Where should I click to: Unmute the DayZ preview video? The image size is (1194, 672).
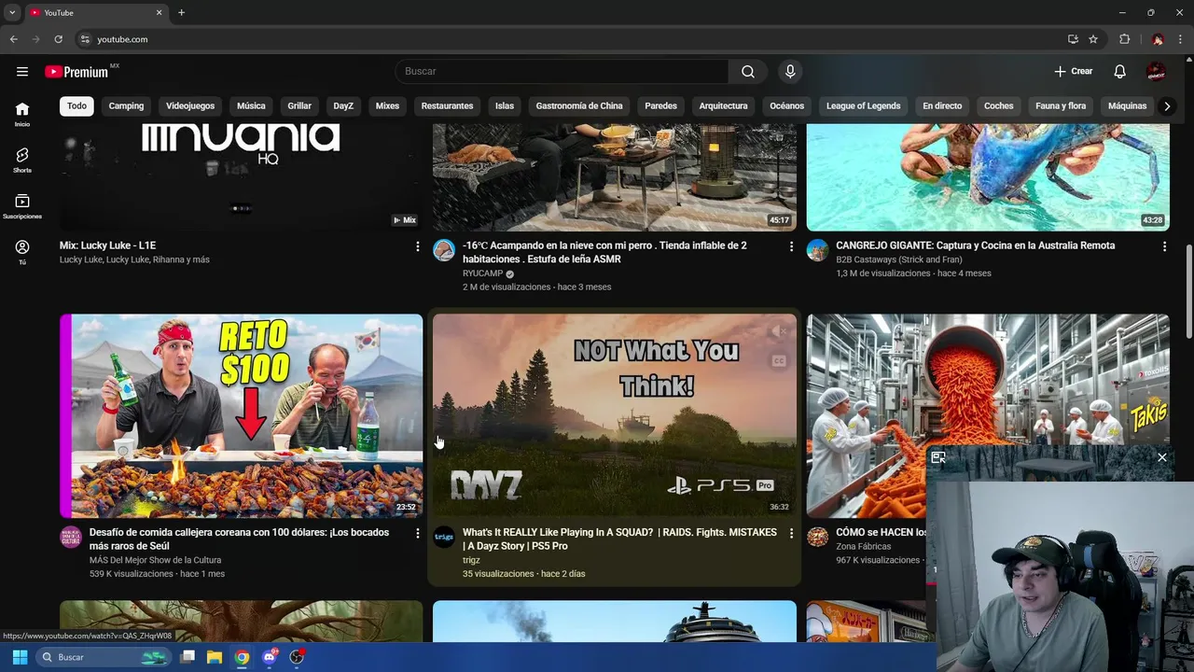[x=778, y=331]
